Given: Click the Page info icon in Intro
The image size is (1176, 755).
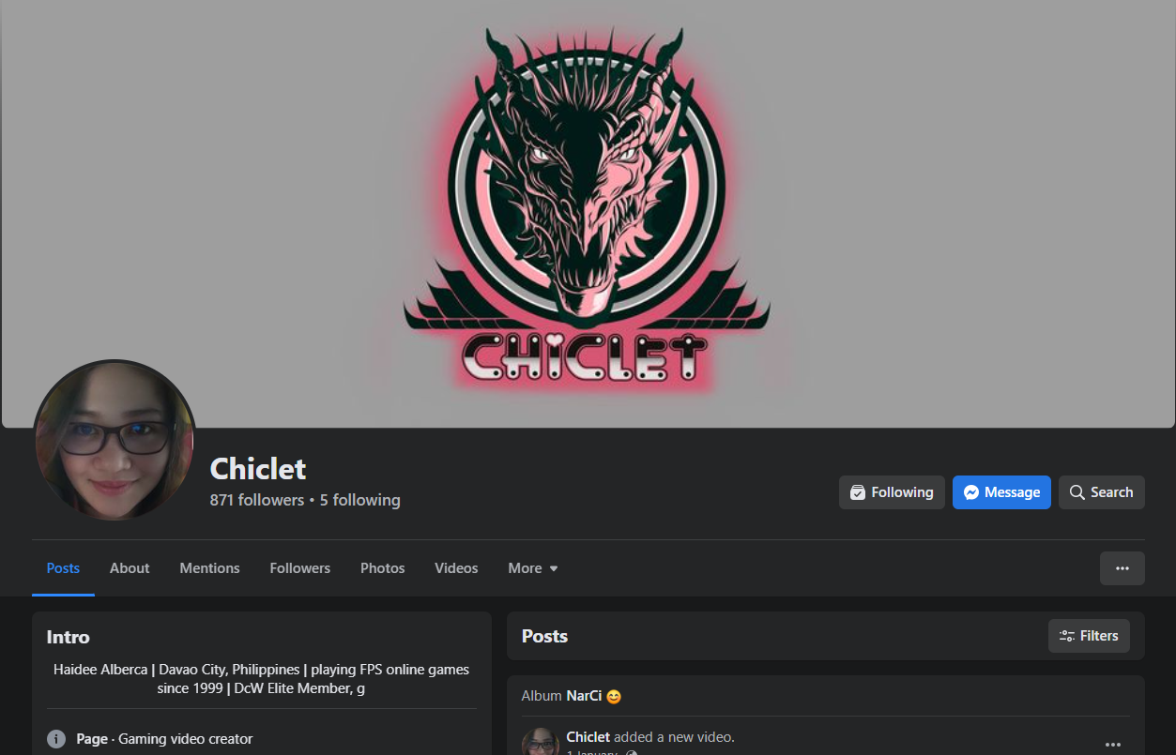Looking at the screenshot, I should [56, 739].
